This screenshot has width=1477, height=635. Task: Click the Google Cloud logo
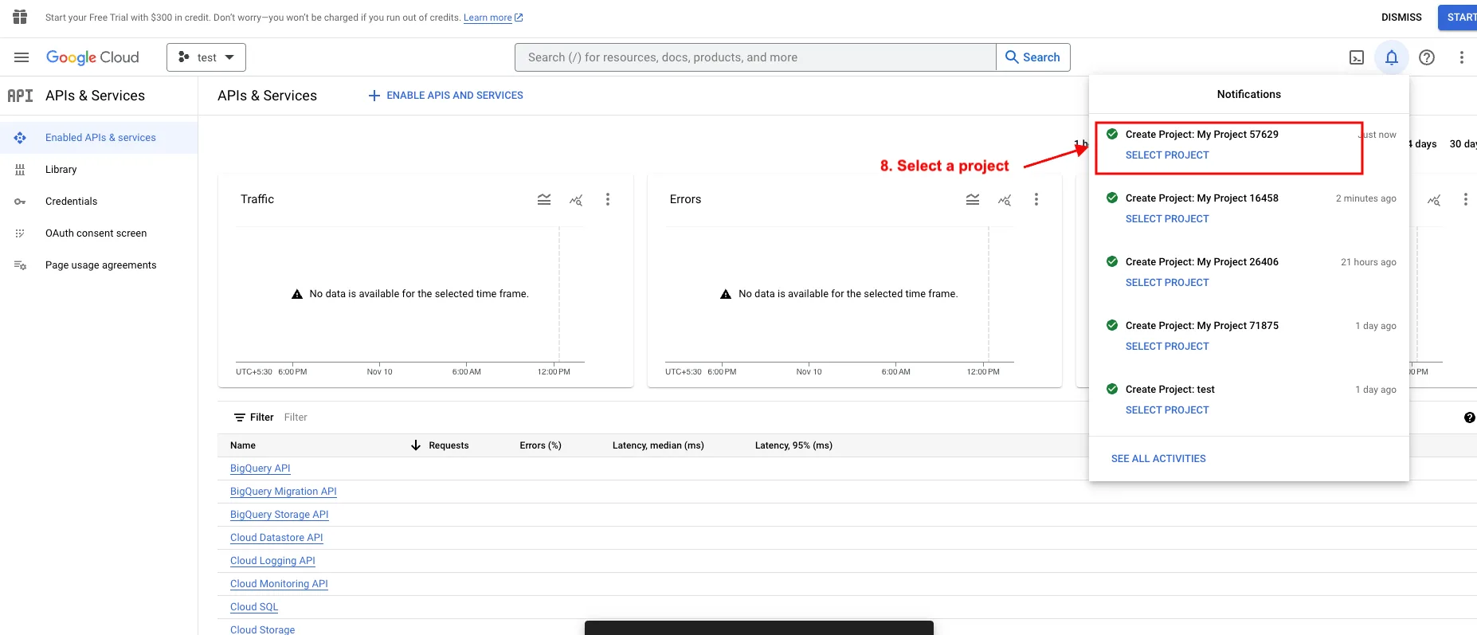tap(92, 57)
